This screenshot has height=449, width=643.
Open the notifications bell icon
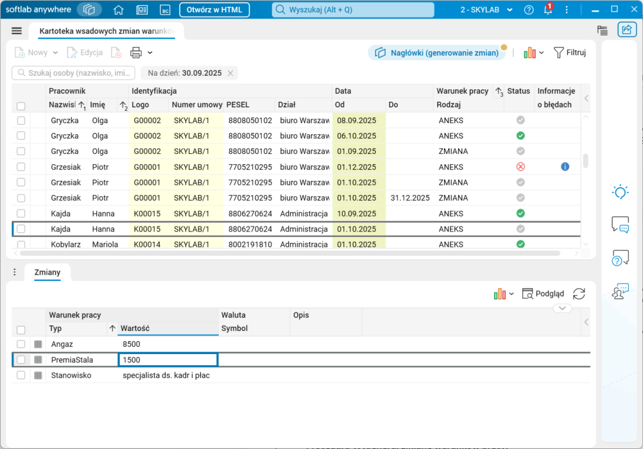click(547, 10)
